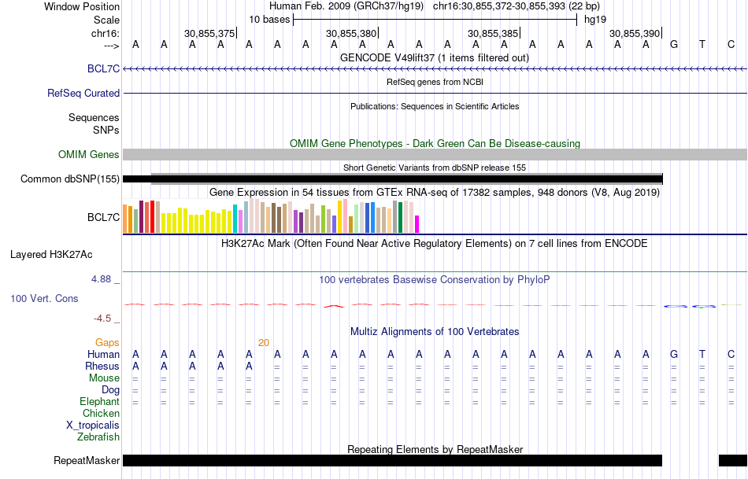
Task: Click the 'Human' alignment row label
Action: pyautogui.click(x=103, y=355)
